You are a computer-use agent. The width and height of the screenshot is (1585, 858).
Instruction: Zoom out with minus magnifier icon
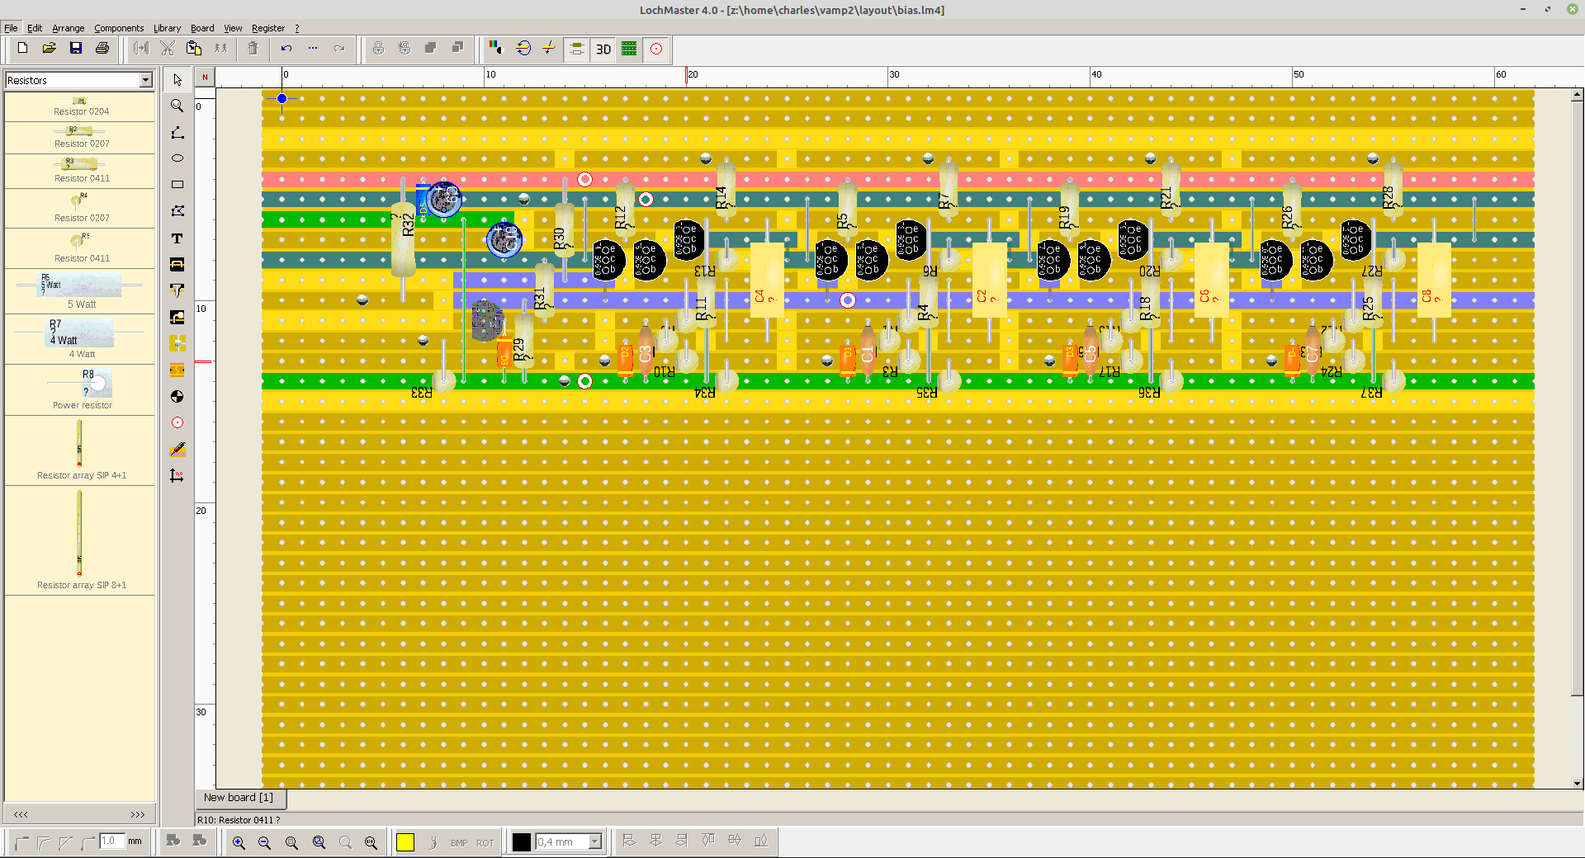pyautogui.click(x=265, y=842)
